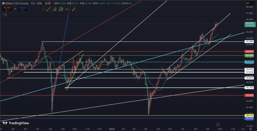Pick the second line tool in the floating toolbar
The image size is (257, 131).
[55, 10]
